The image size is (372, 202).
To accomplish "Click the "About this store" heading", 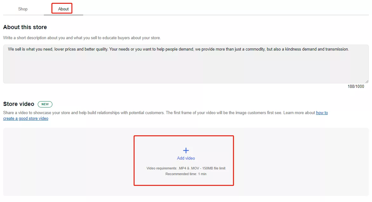I will [25, 27].
